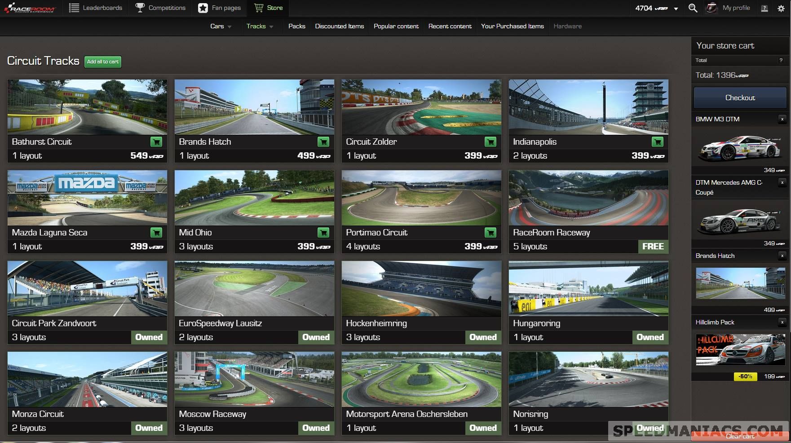
Task: Click Add all to cart
Action: (x=102, y=62)
